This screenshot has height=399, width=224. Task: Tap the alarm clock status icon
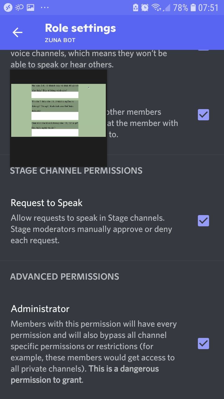pyautogui.click(x=145, y=7)
